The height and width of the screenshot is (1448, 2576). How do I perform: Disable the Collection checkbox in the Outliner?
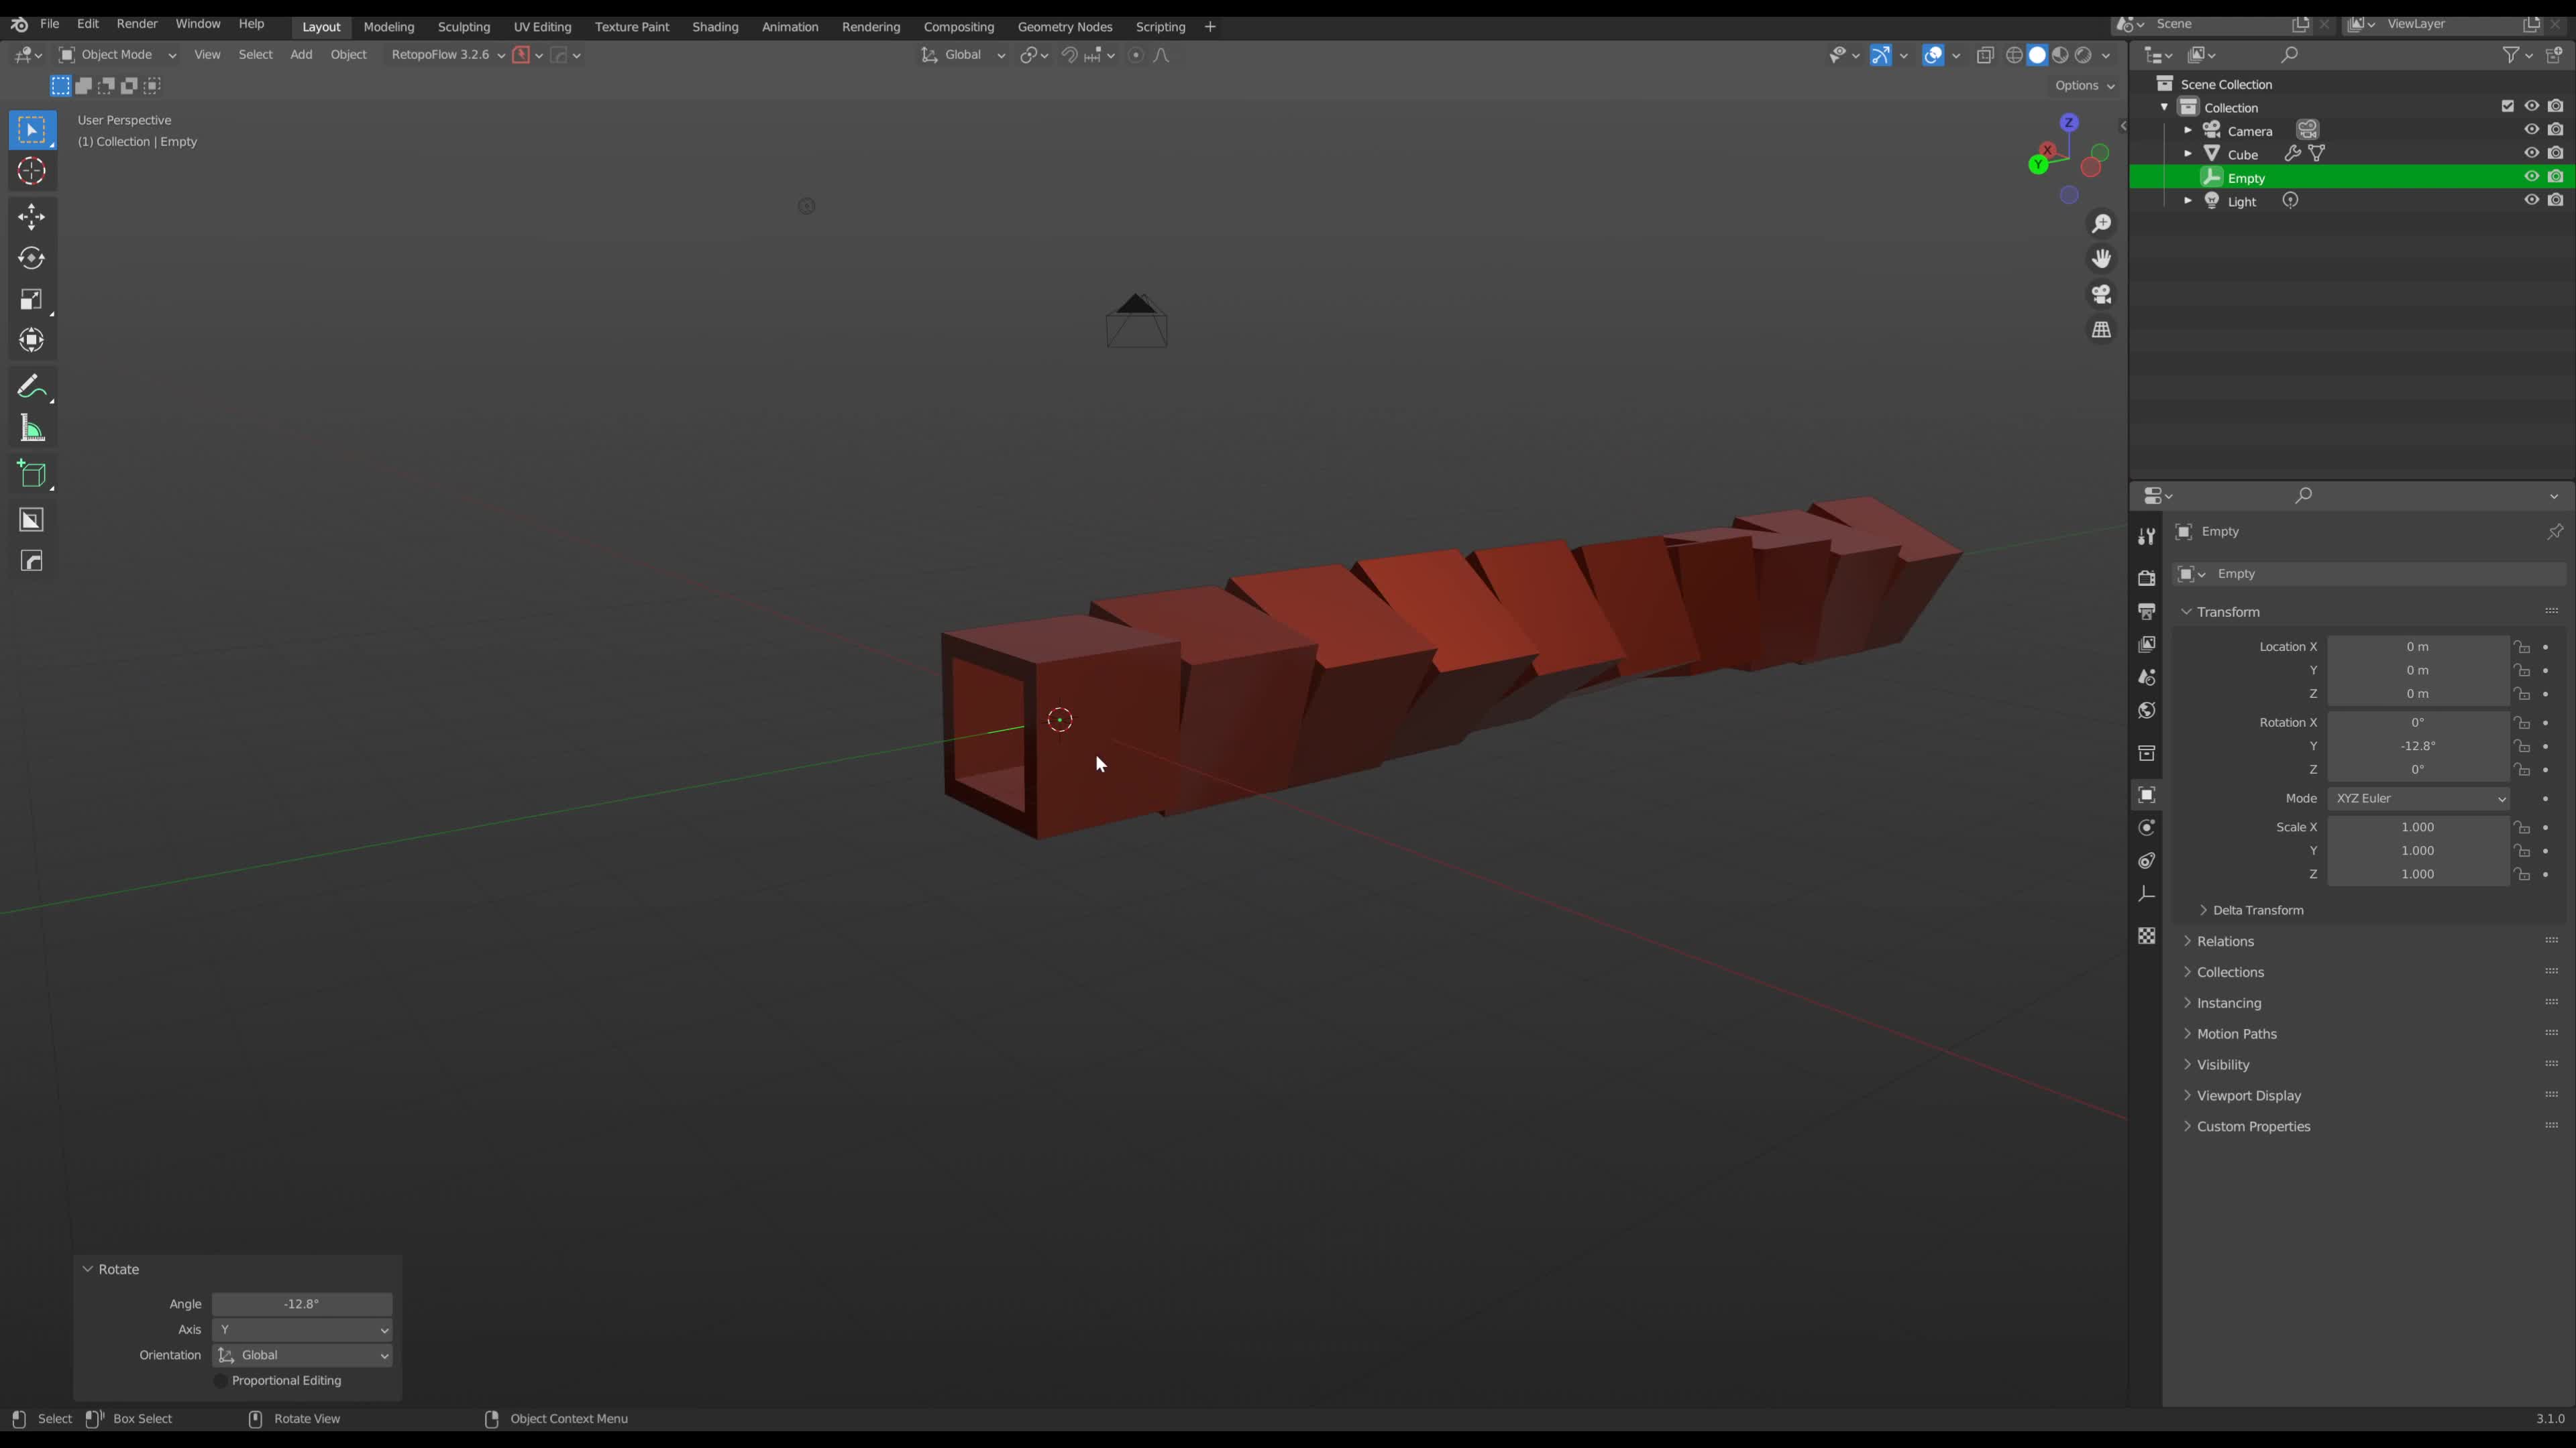pyautogui.click(x=2507, y=106)
